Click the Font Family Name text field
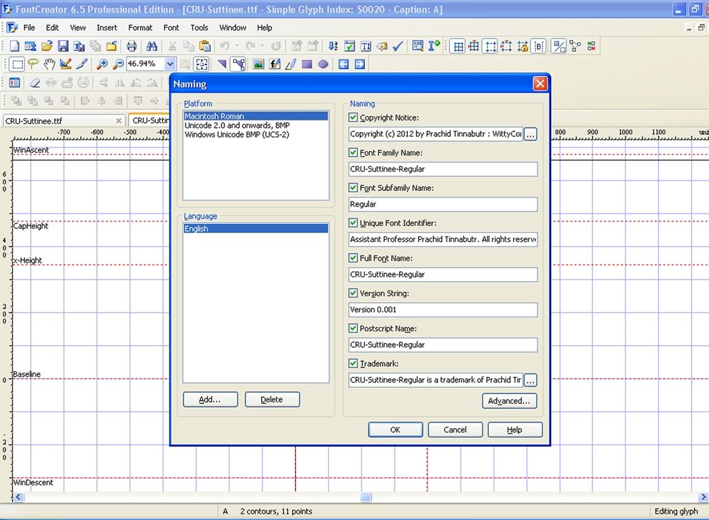 (443, 169)
